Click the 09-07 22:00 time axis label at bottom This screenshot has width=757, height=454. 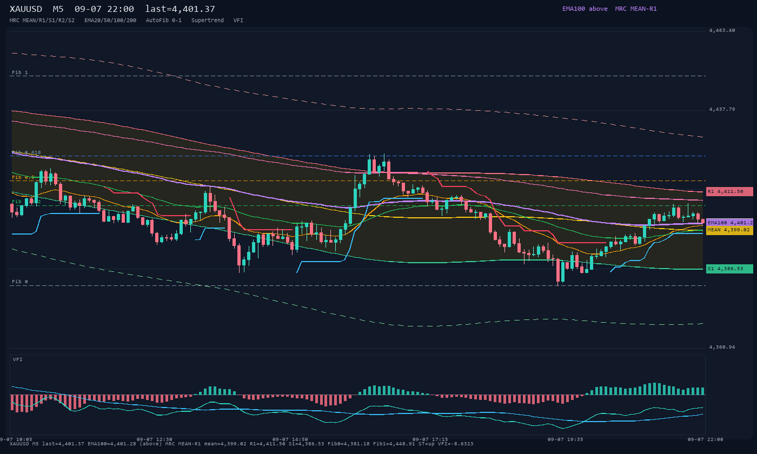pyautogui.click(x=706, y=439)
